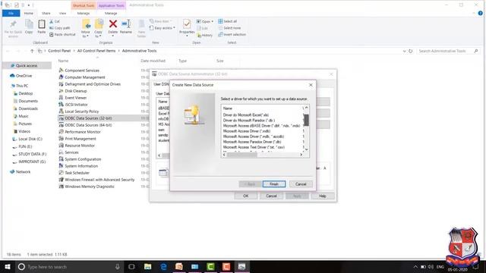This screenshot has height=273, width=486.
Task: Open Quick access in navigation pane
Action: point(27,66)
